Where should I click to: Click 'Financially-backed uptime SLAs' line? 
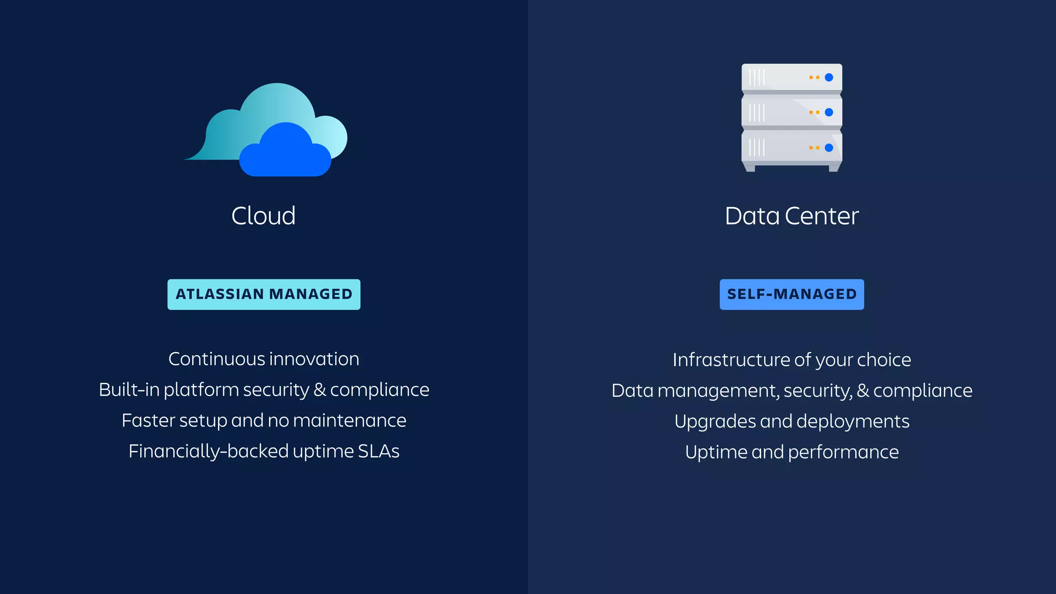264,451
